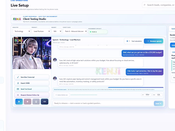Click the search magnifier icon
This screenshot has width=175, height=131.
(x=144, y=5)
